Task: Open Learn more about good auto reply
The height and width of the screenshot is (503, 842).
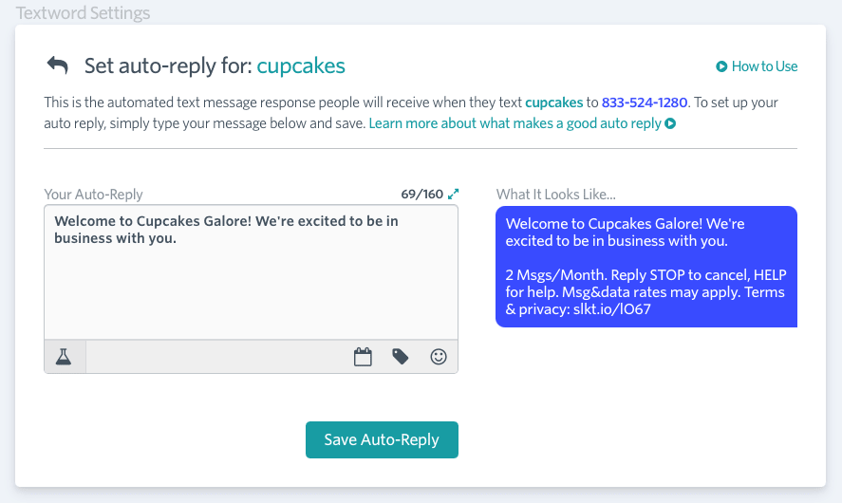Action: pyautogui.click(x=515, y=123)
